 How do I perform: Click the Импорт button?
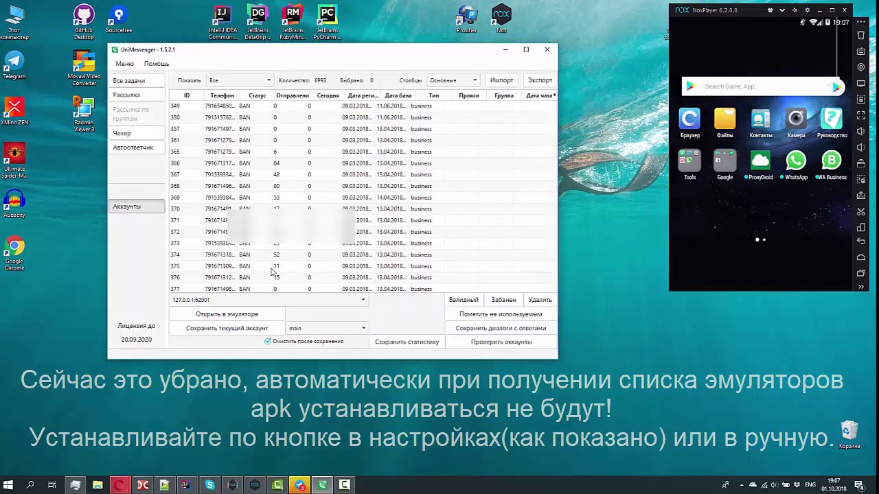point(501,80)
